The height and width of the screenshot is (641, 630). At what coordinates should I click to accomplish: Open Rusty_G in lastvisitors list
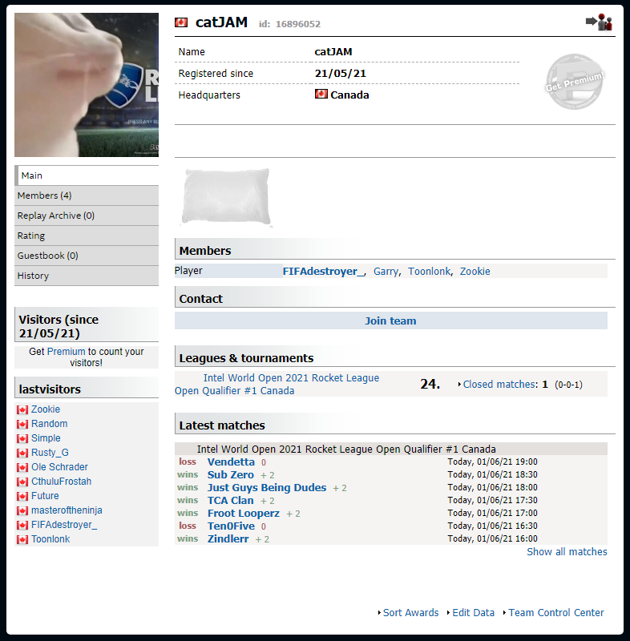point(50,453)
